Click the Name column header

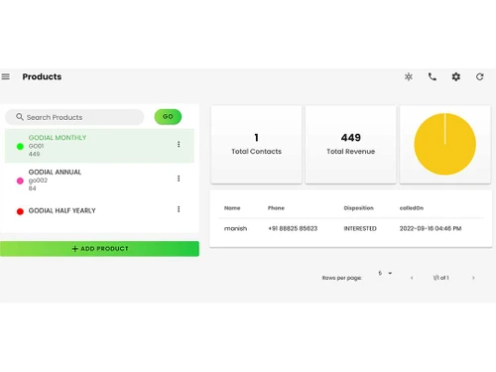[232, 208]
